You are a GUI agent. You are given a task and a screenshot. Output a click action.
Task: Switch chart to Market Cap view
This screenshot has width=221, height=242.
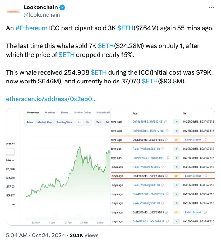pyautogui.click(x=45, y=122)
